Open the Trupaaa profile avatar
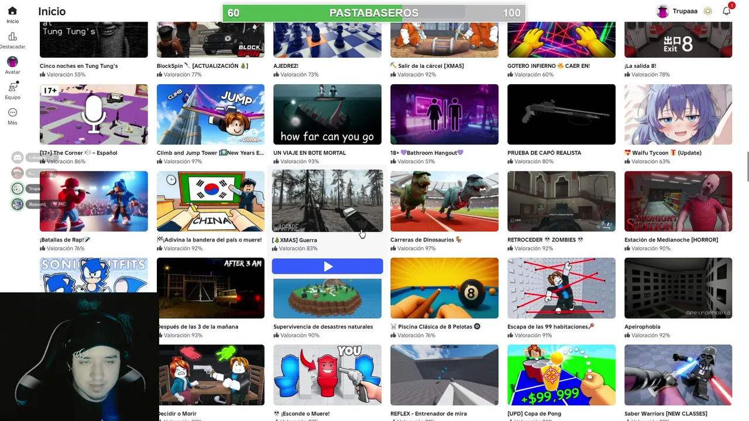 (662, 11)
